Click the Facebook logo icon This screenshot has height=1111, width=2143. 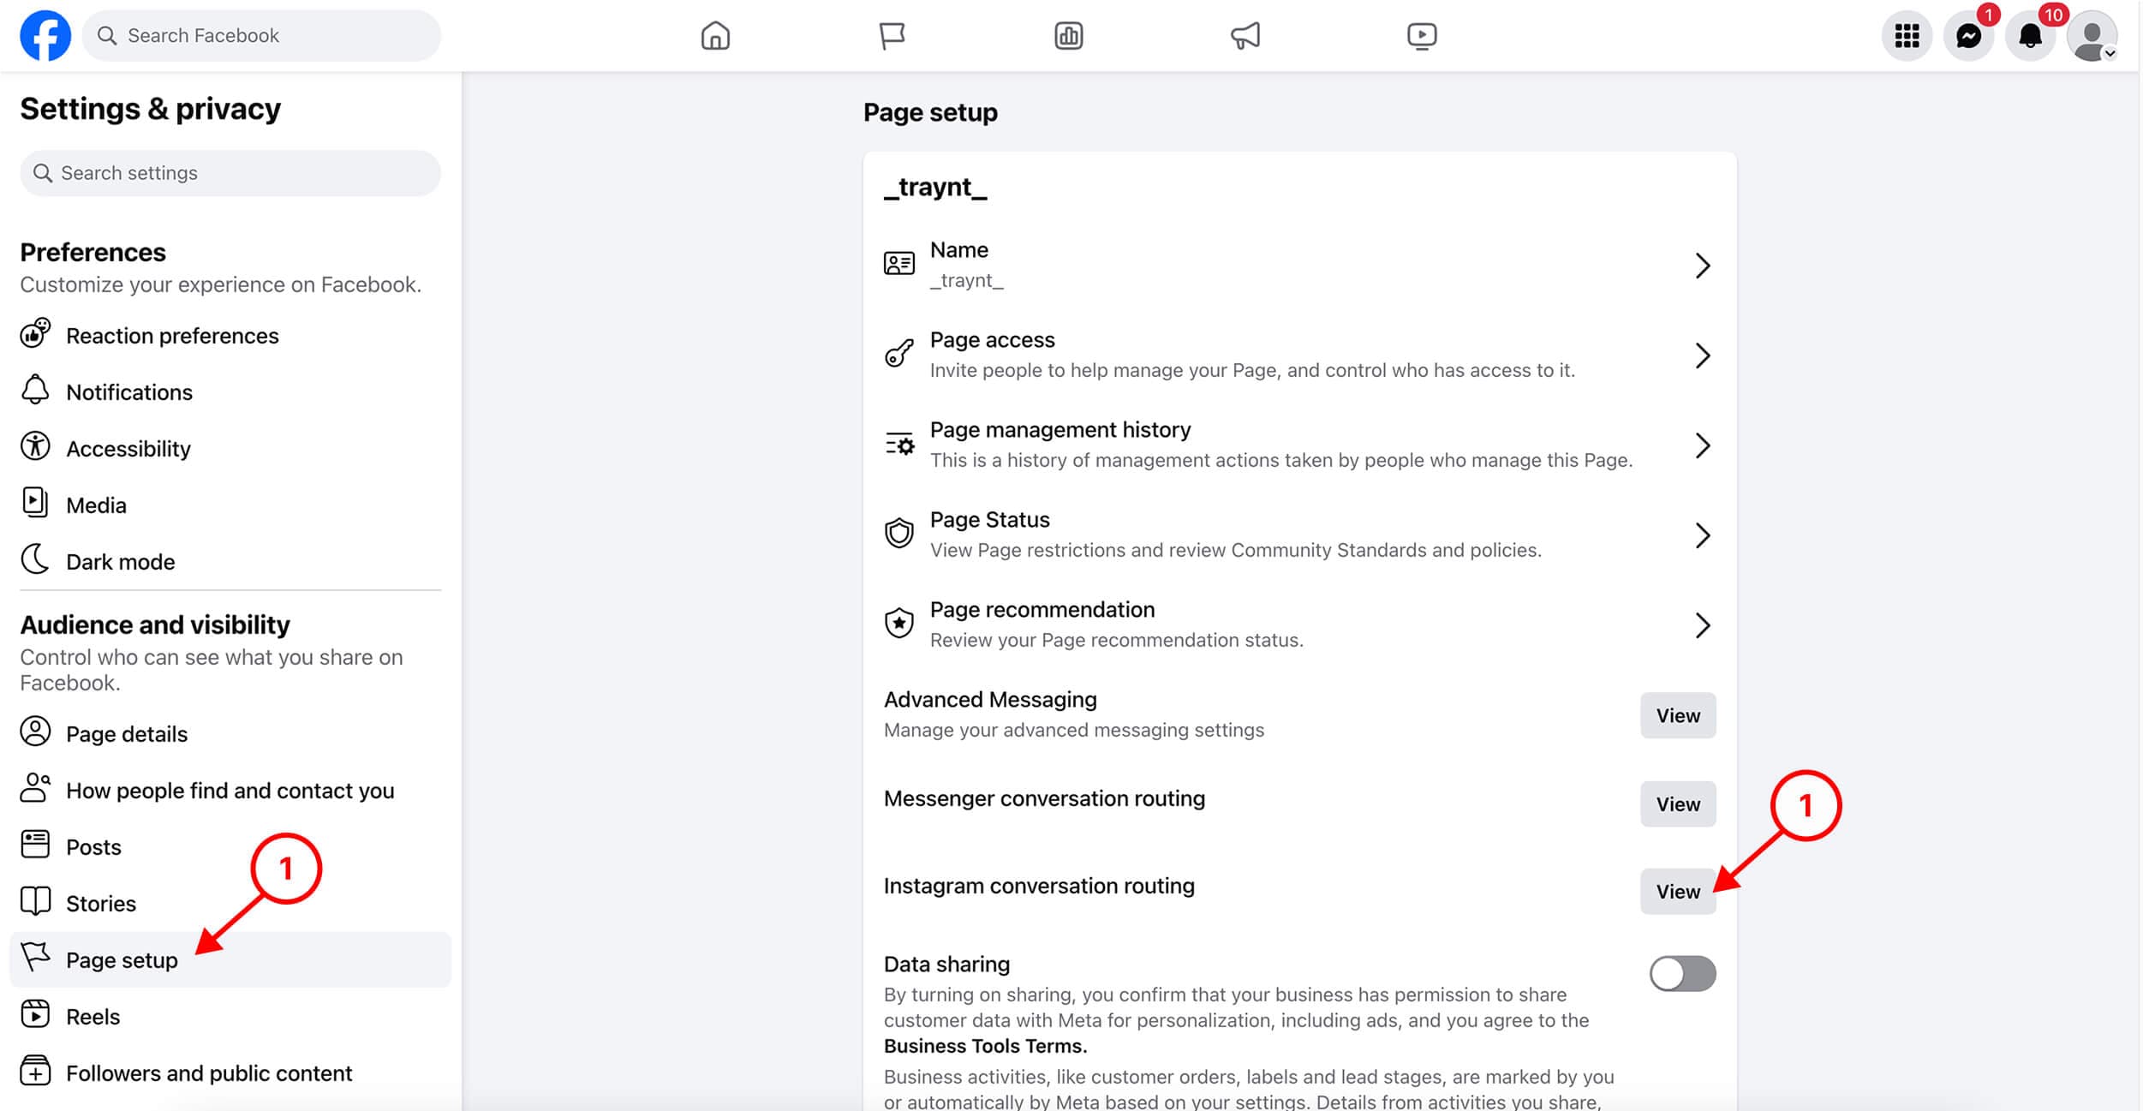(x=45, y=36)
